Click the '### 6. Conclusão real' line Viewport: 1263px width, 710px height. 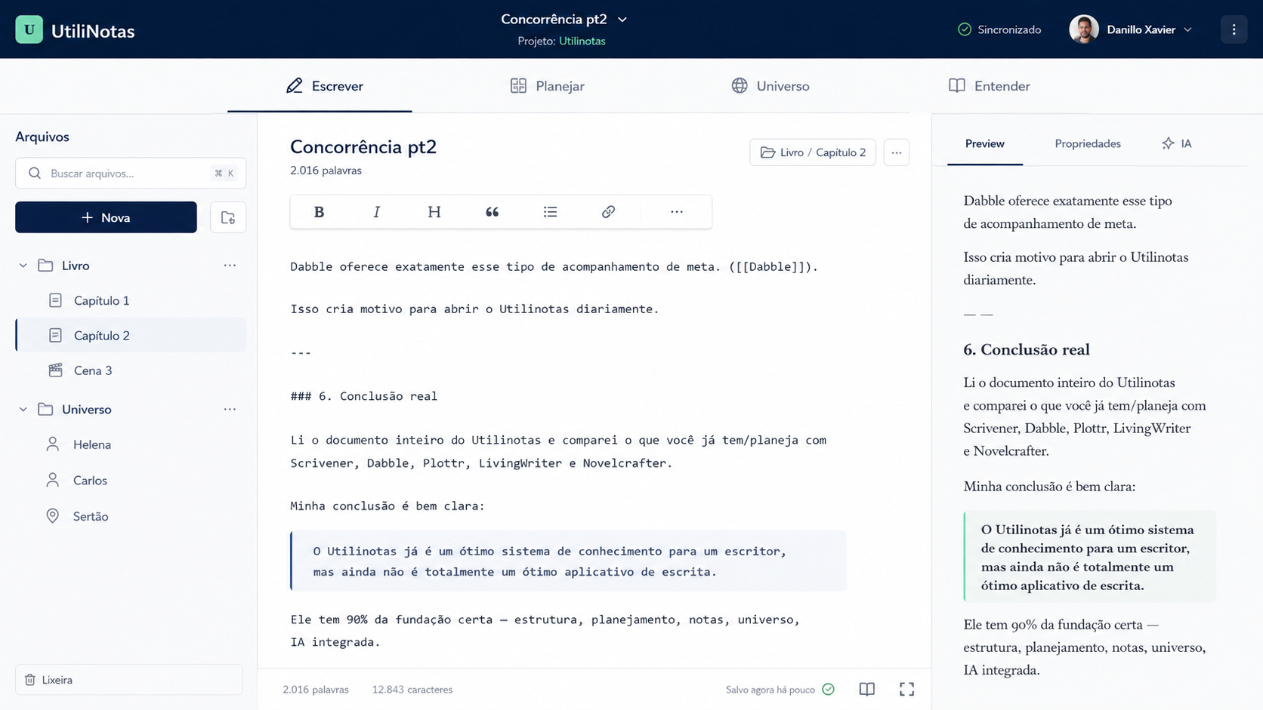pyautogui.click(x=364, y=396)
